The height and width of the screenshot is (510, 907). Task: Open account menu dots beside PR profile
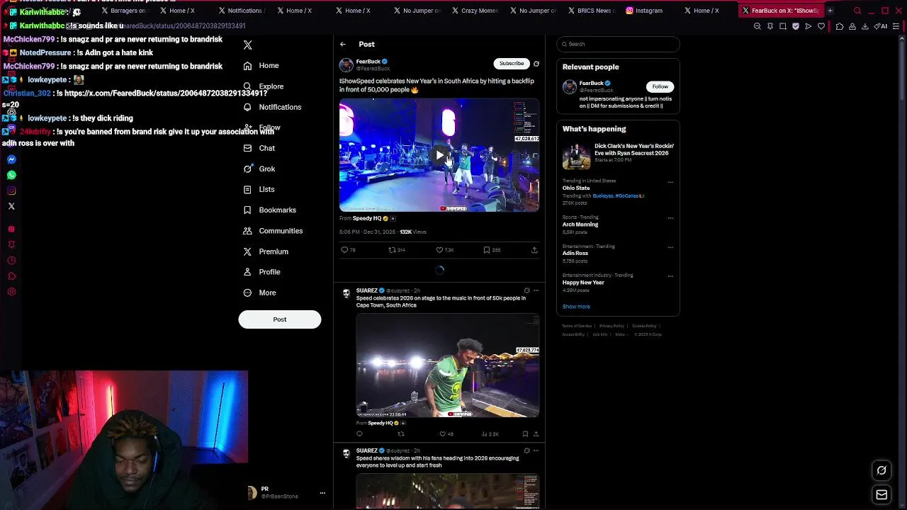[x=322, y=493]
